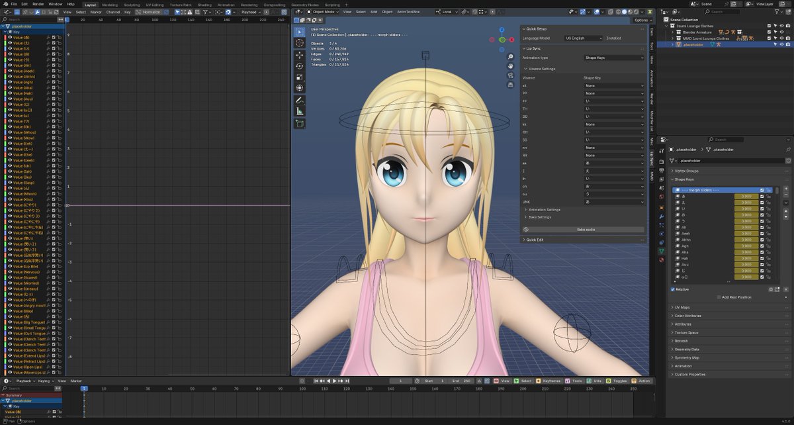The height and width of the screenshot is (425, 794).
Task: Expand UV Maps panel in properties
Action: 682,307
